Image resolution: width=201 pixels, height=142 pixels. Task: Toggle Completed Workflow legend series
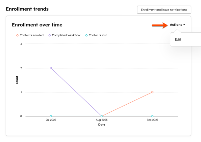[x=64, y=35]
